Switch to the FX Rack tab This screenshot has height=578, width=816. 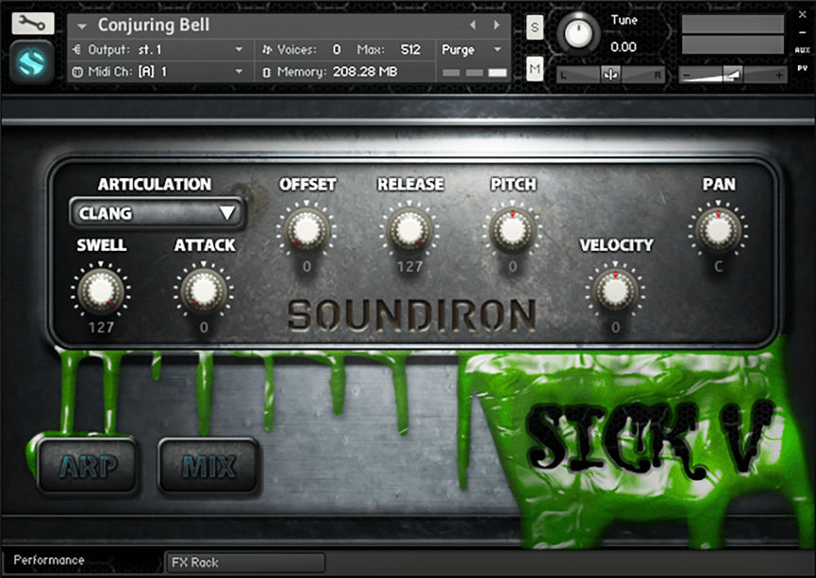click(245, 562)
